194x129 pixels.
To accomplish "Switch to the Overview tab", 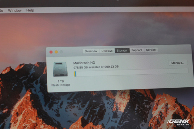I will pyautogui.click(x=91, y=51).
